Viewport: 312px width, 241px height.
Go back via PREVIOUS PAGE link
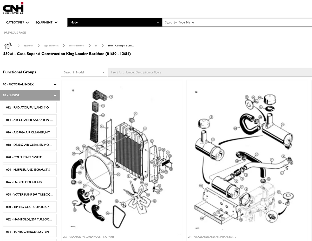[15, 33]
